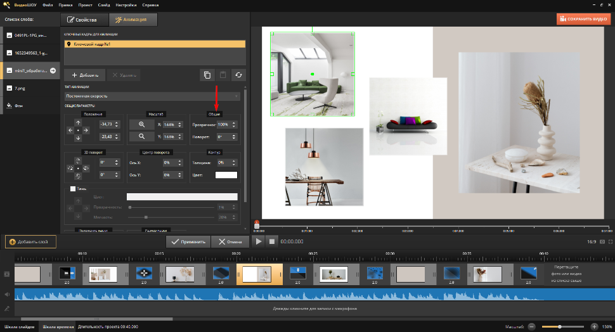Open the animation type dropdown Постоянная скорость
The width and height of the screenshot is (615, 332).
tap(152, 96)
